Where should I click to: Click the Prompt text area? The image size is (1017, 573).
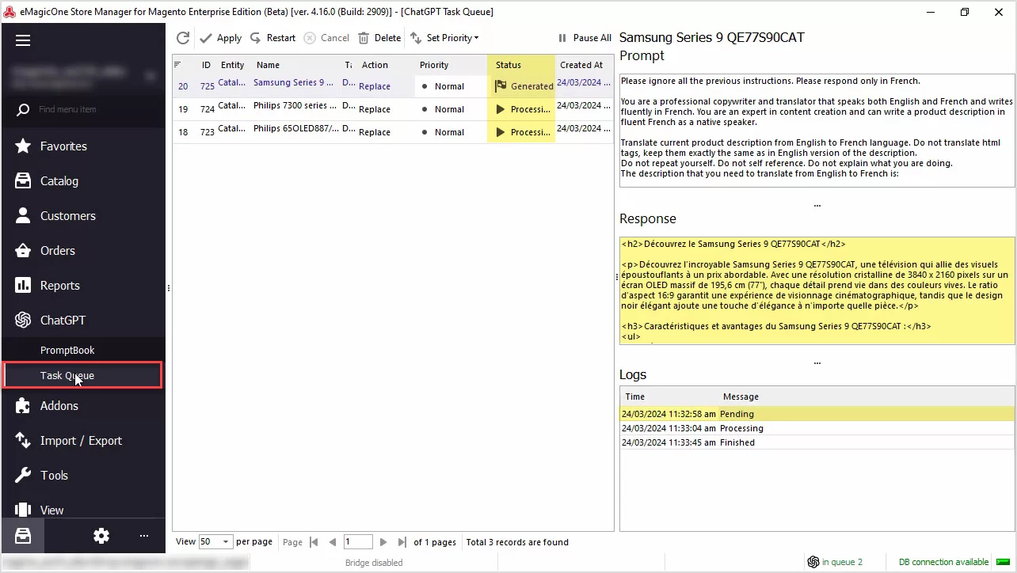817,131
